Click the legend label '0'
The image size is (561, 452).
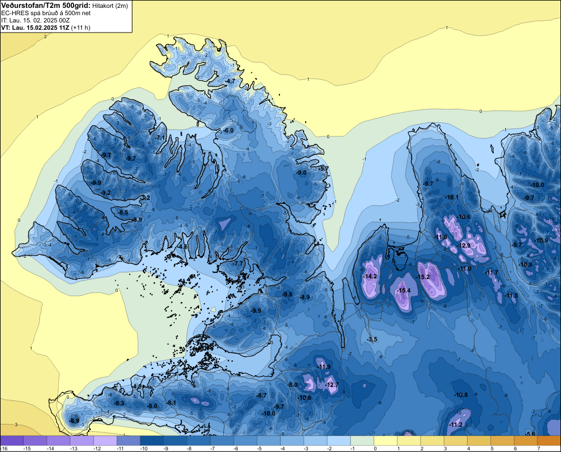[x=375, y=449]
